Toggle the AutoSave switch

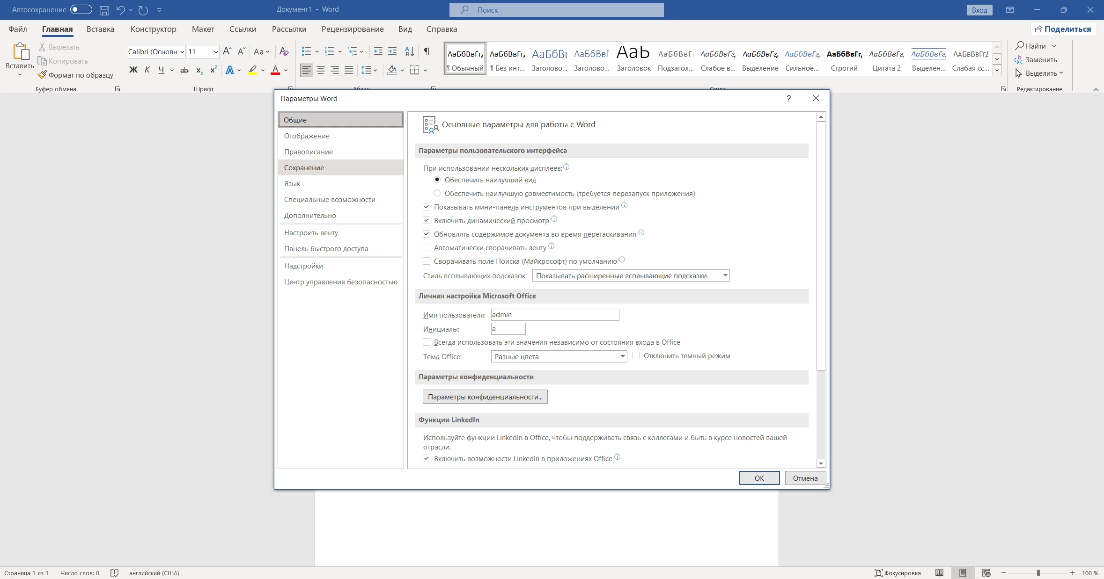(81, 10)
